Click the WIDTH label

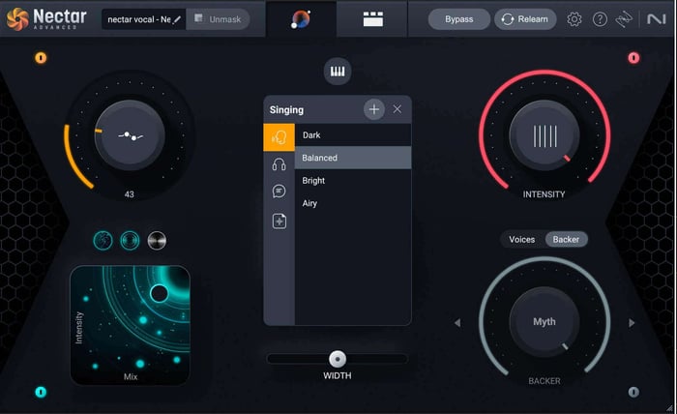point(338,375)
